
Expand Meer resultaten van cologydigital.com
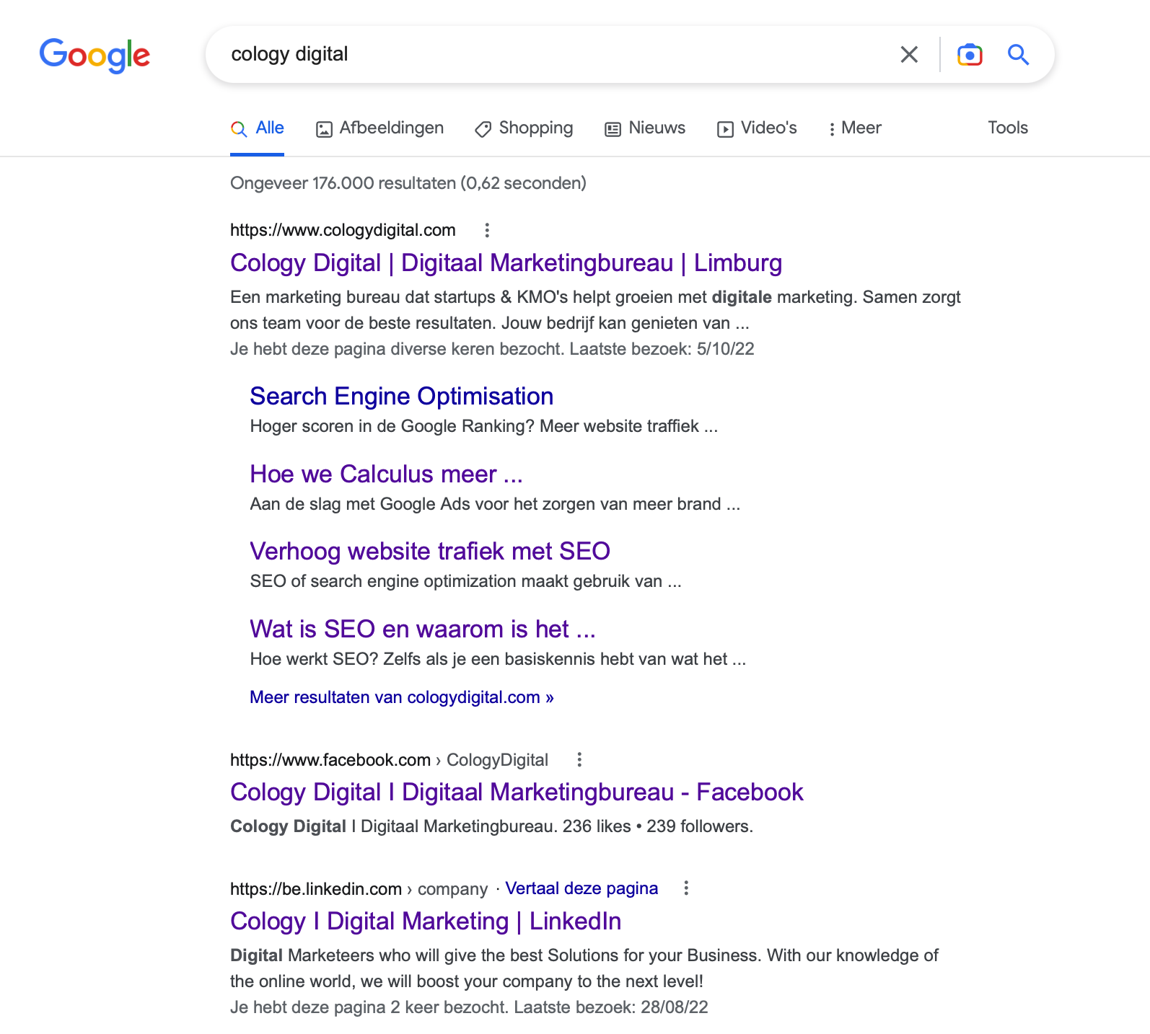coord(402,697)
